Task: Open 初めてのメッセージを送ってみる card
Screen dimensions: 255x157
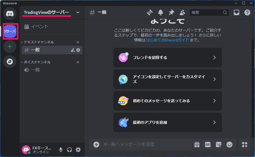Action: (x=168, y=101)
